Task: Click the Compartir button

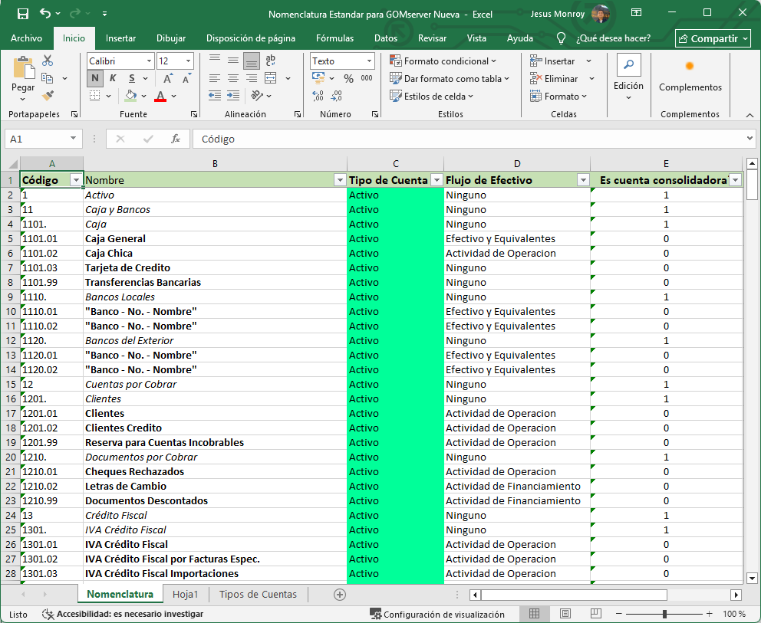Action: click(x=712, y=38)
